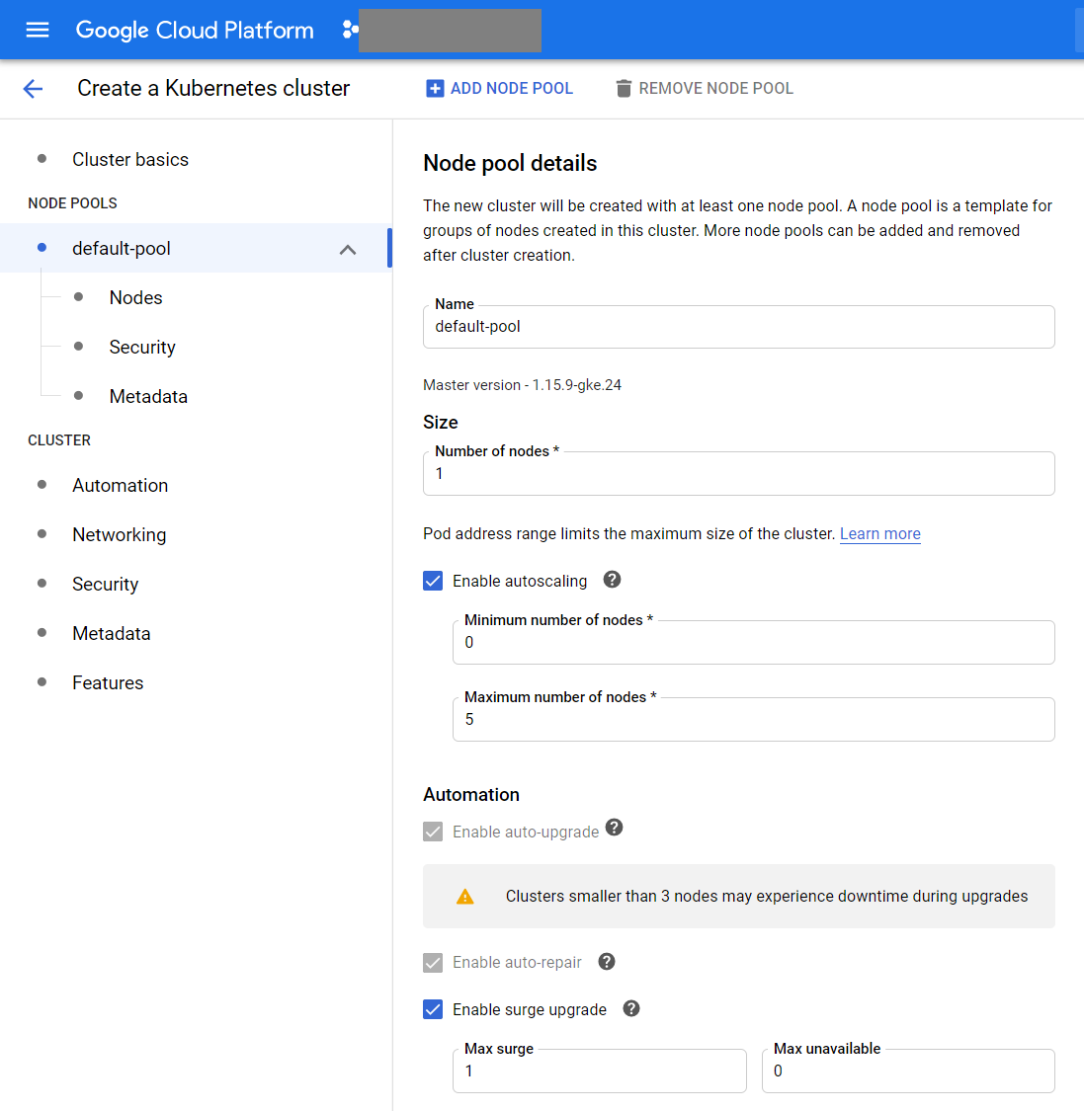
Task: Open the Features section
Action: [108, 682]
